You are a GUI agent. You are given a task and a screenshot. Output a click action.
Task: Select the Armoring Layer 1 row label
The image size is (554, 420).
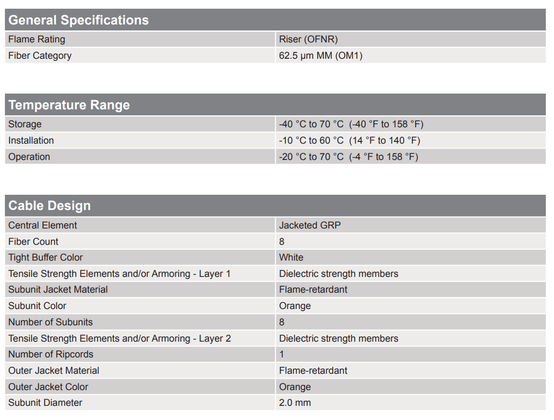[119, 274]
